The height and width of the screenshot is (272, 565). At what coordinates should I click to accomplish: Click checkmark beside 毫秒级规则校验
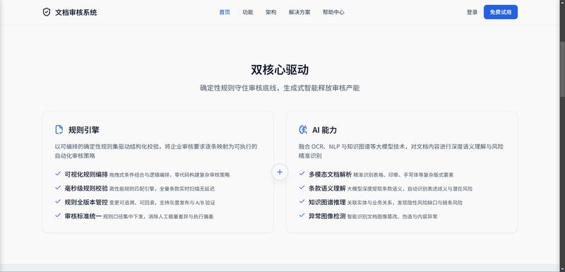click(58, 188)
